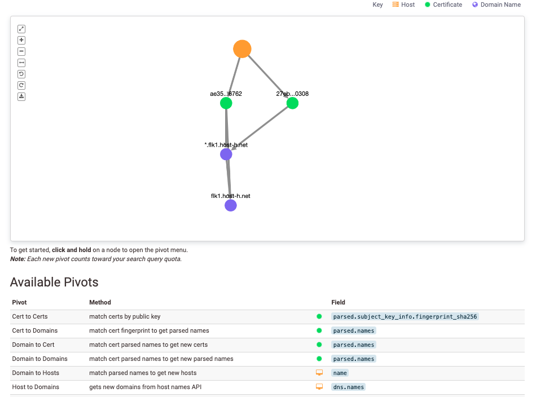This screenshot has height=397, width=558.
Task: Rotate the graph clockwise
Action: pos(21,85)
